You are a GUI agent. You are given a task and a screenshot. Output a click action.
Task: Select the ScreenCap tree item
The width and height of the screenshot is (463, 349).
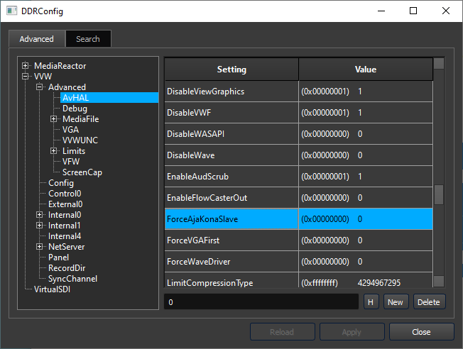pos(82,172)
